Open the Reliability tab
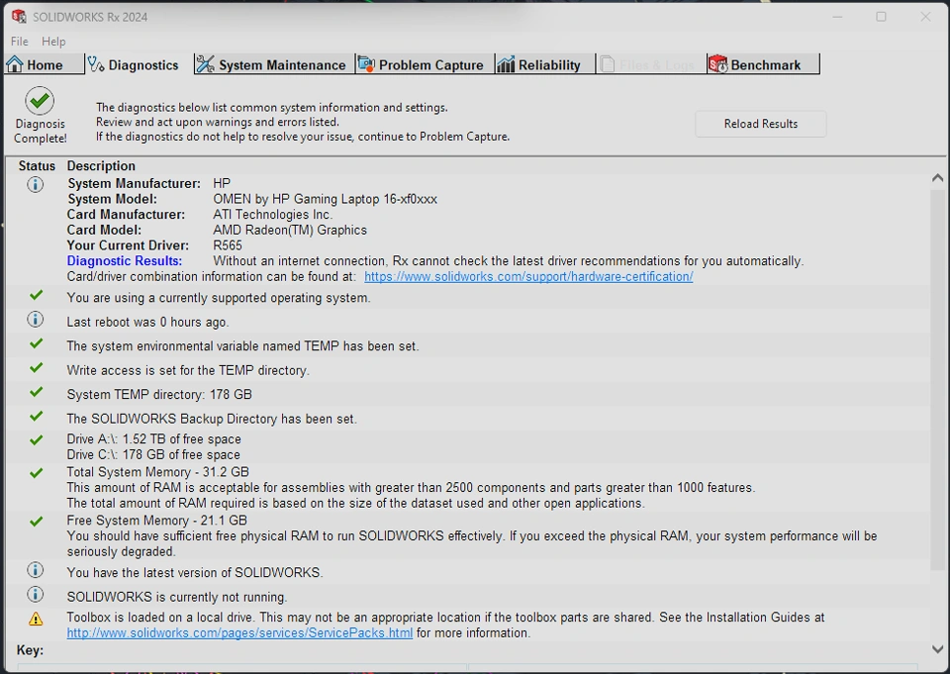Screen dimensions: 950x674 point(545,64)
